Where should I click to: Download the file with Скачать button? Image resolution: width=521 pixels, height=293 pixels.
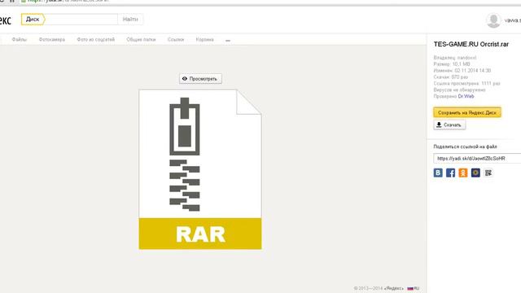pyautogui.click(x=449, y=125)
